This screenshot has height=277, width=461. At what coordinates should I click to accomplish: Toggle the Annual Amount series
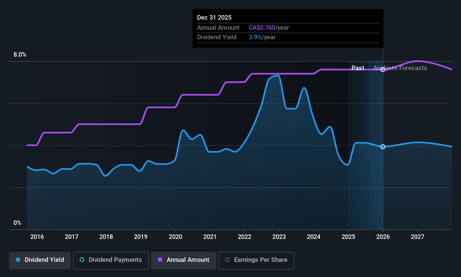point(184,260)
